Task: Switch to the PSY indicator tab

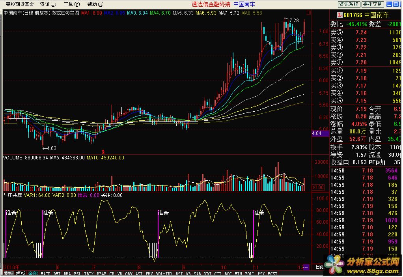Action: click(x=261, y=274)
